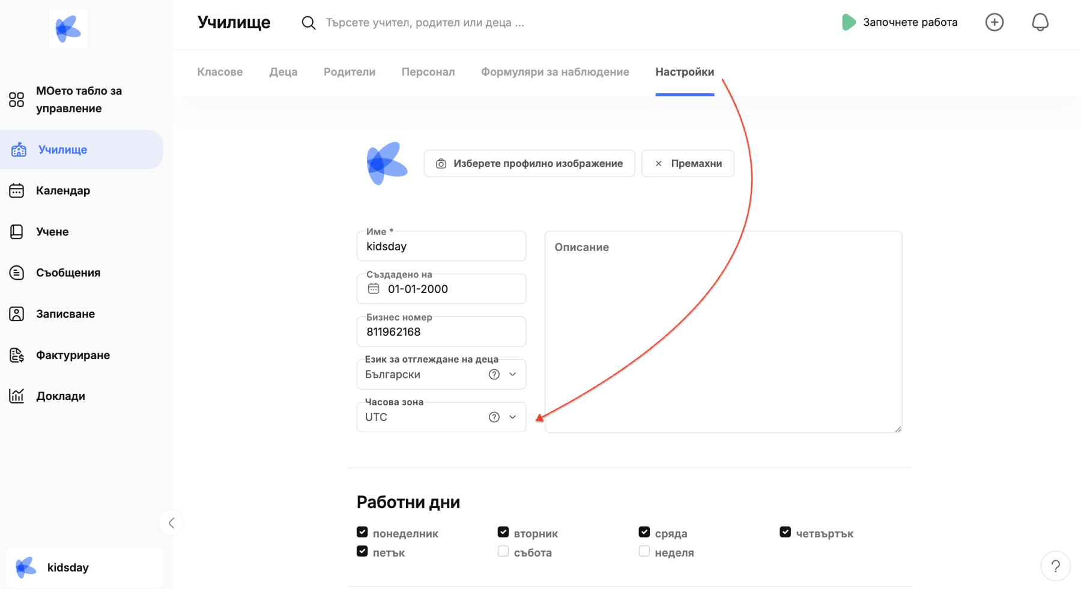This screenshot has width=1081, height=589.
Task: Expand the Часова зона dropdown
Action: tap(513, 417)
